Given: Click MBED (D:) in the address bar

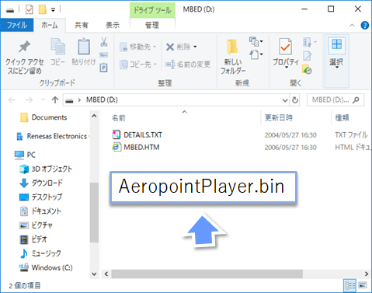Looking at the screenshot, I should pyautogui.click(x=102, y=100).
